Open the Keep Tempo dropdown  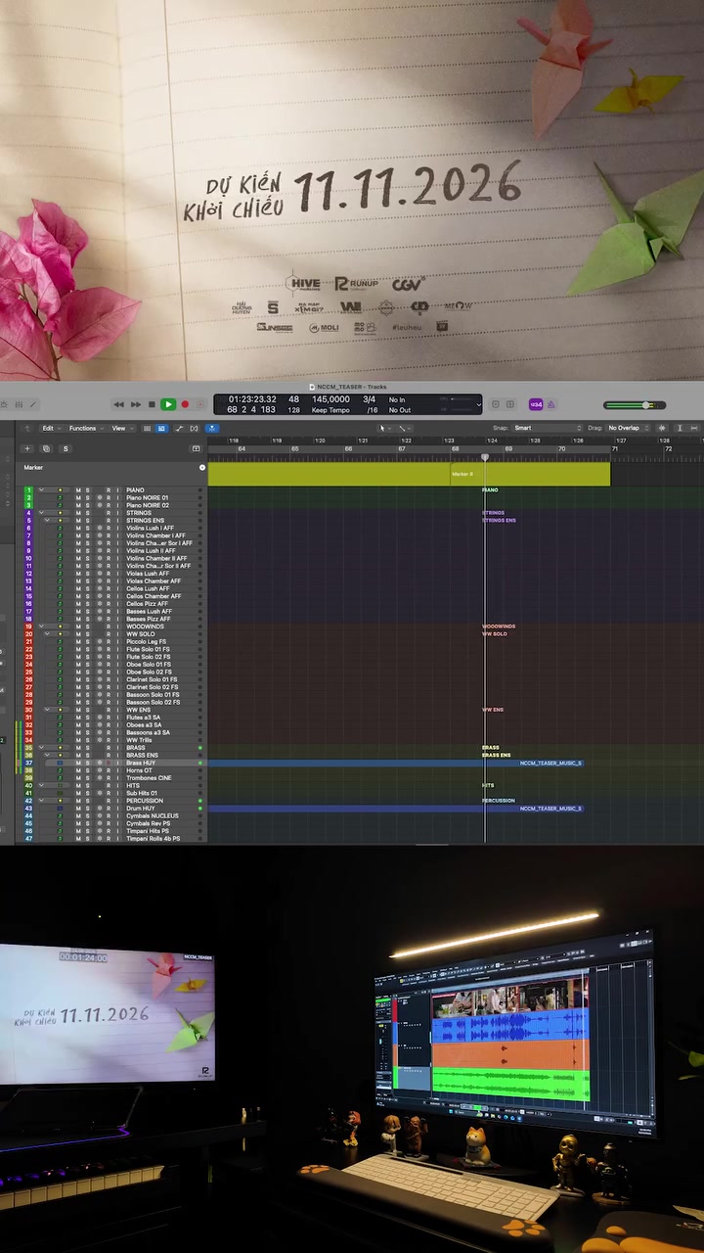point(331,410)
